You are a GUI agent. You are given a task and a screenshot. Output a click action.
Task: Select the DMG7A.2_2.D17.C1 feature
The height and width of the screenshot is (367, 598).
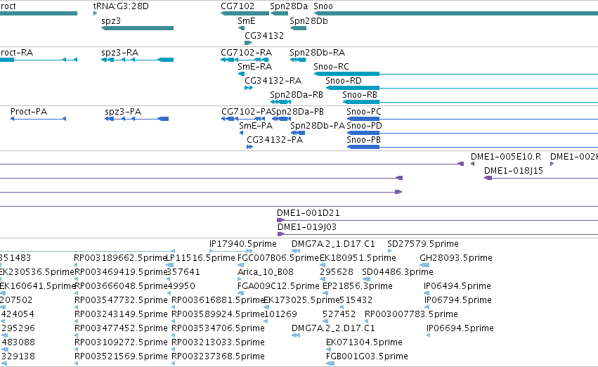click(x=296, y=335)
